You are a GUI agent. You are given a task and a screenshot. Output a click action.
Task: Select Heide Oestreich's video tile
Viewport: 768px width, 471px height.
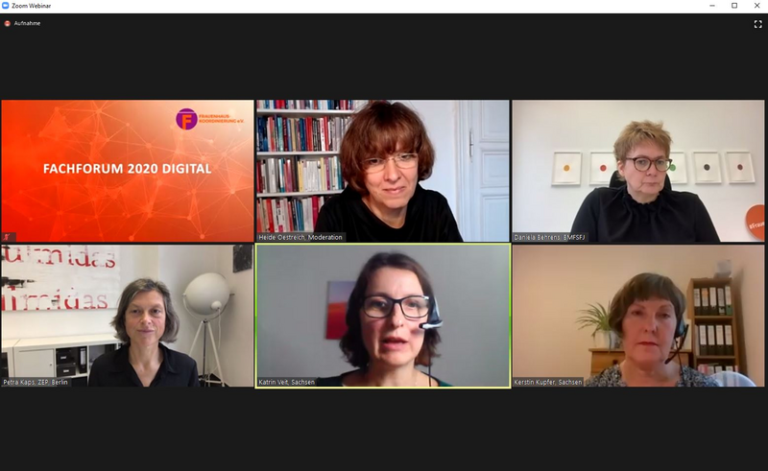383,171
